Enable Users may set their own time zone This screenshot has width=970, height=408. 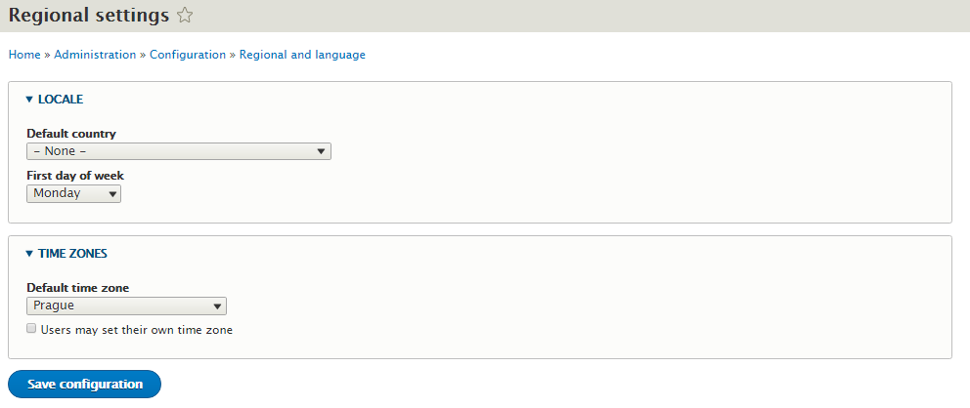coord(31,329)
